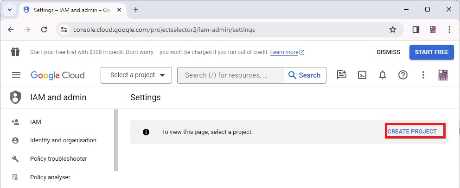Click the IAM and admin shield icon
Viewport: 460px width, 188px height.
(x=15, y=97)
